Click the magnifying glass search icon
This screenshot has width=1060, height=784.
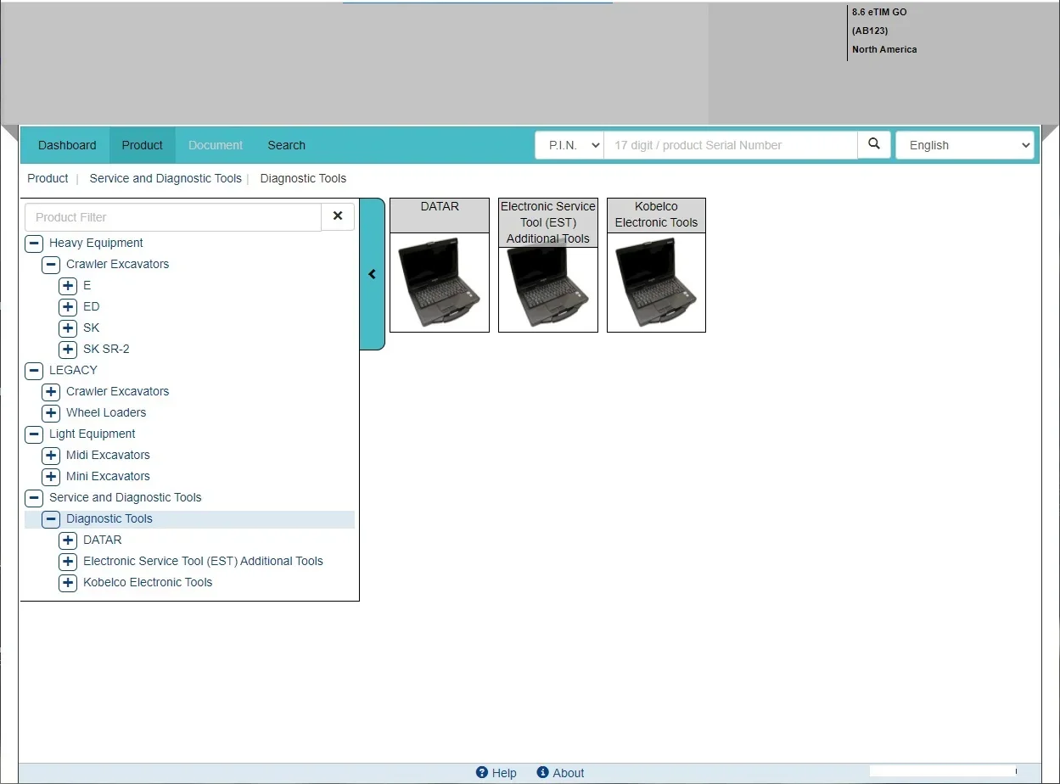[874, 144]
